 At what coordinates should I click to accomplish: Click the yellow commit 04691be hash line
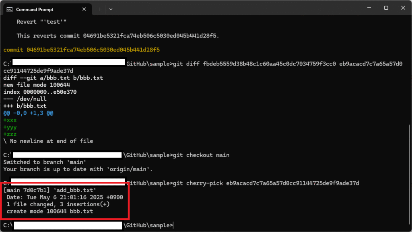pos(81,50)
